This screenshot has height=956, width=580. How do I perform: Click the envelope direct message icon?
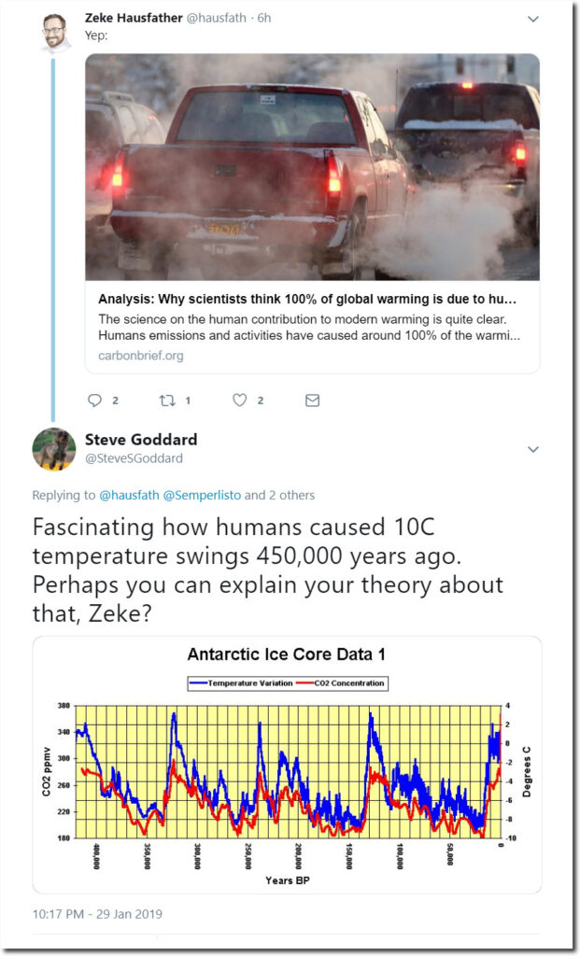pyautogui.click(x=312, y=400)
